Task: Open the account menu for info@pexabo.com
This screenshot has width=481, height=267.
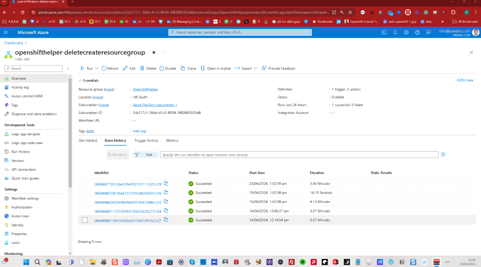Action: pos(458,32)
